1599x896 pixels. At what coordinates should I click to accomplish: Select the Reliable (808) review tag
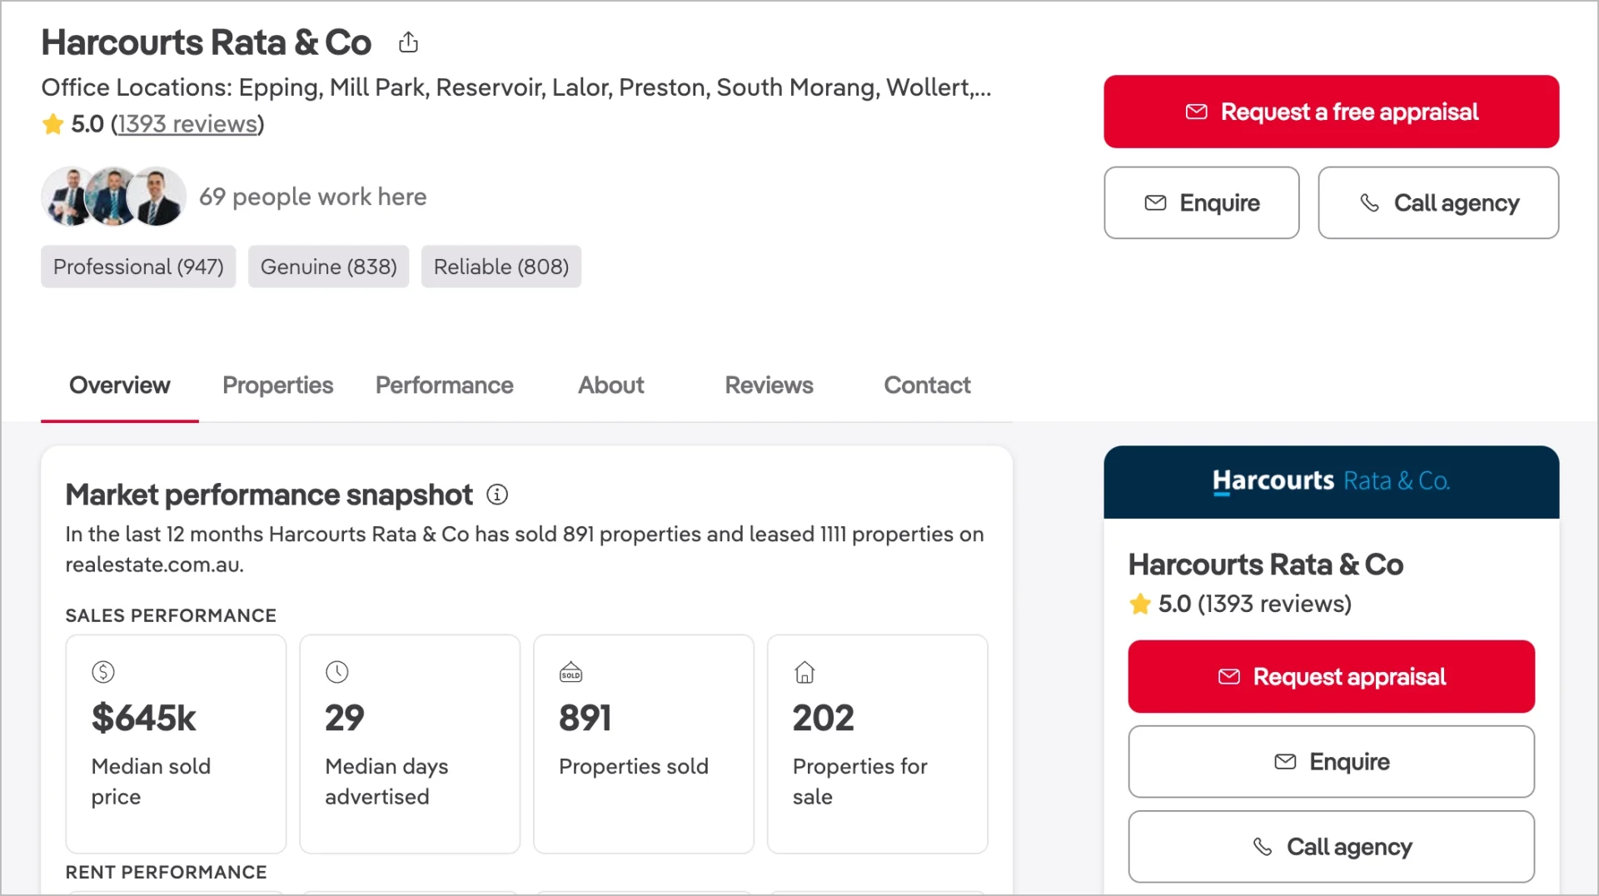point(501,266)
